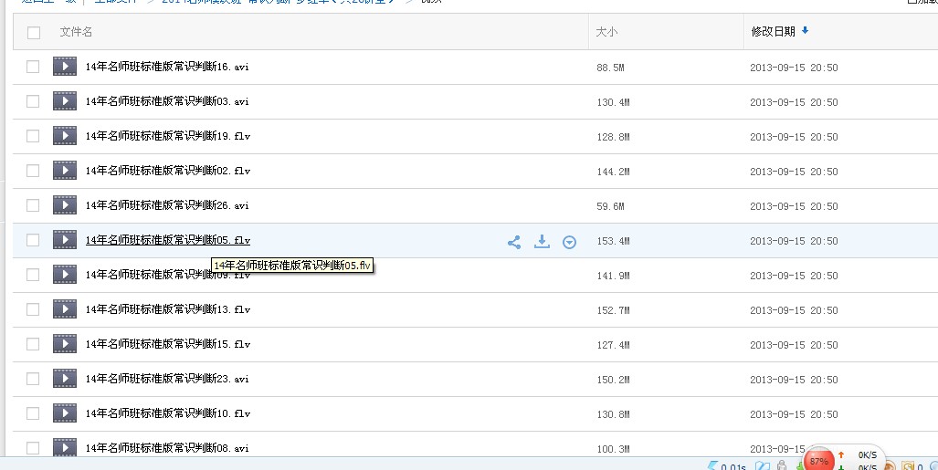The width and height of the screenshot is (938, 470).
Task: Check the box for 常识判断16.avi
Action: (33, 67)
